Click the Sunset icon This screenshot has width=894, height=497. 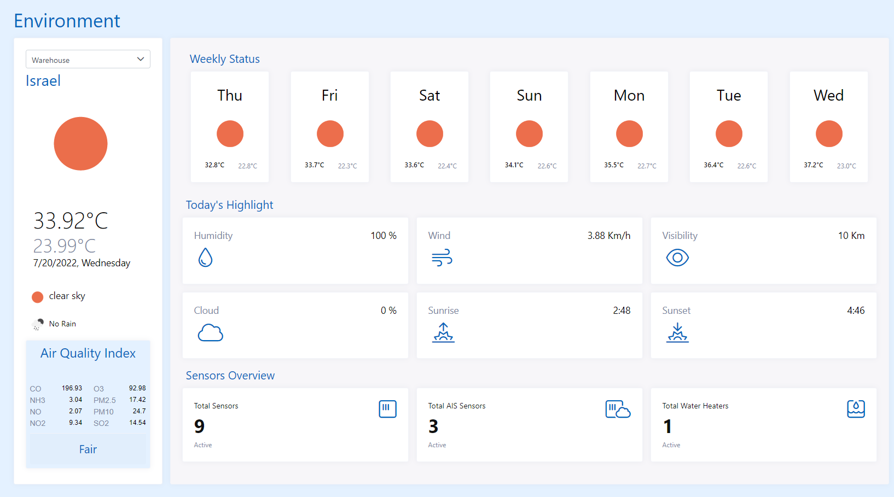[x=678, y=331]
